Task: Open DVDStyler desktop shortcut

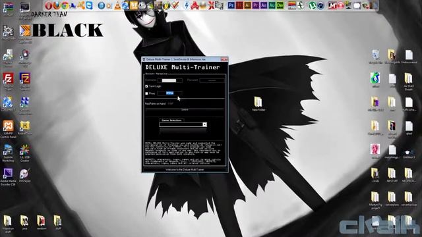Action: click(x=25, y=176)
